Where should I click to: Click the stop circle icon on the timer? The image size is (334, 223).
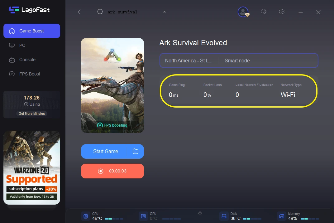point(101,171)
